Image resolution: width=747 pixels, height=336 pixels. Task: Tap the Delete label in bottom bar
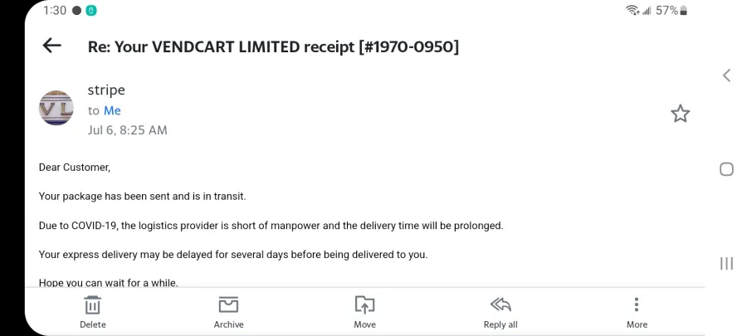coord(92,324)
